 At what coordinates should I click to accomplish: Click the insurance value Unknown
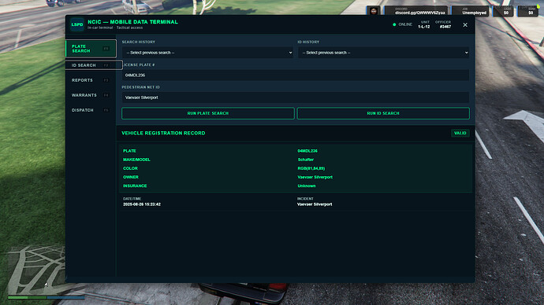pyautogui.click(x=307, y=186)
